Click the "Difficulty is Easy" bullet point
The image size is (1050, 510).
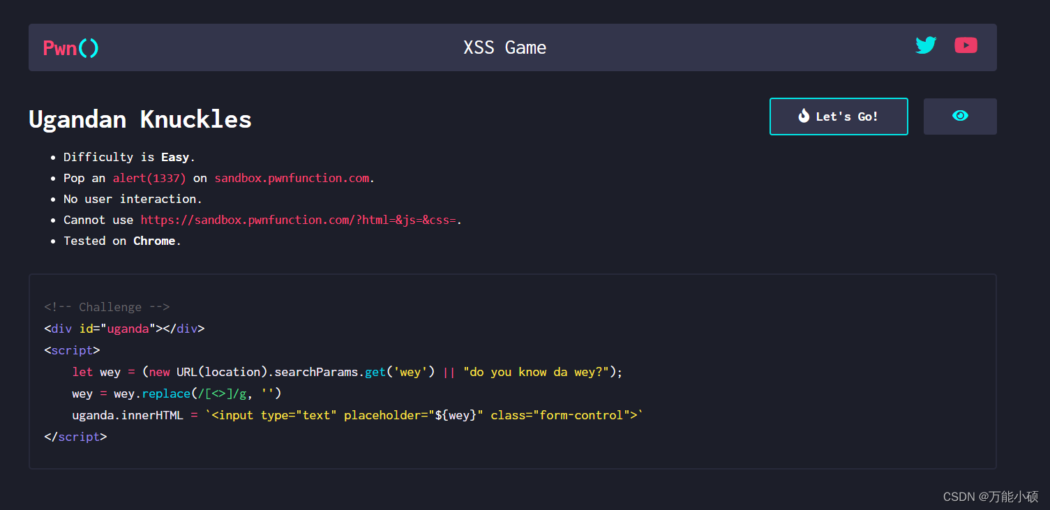point(128,157)
